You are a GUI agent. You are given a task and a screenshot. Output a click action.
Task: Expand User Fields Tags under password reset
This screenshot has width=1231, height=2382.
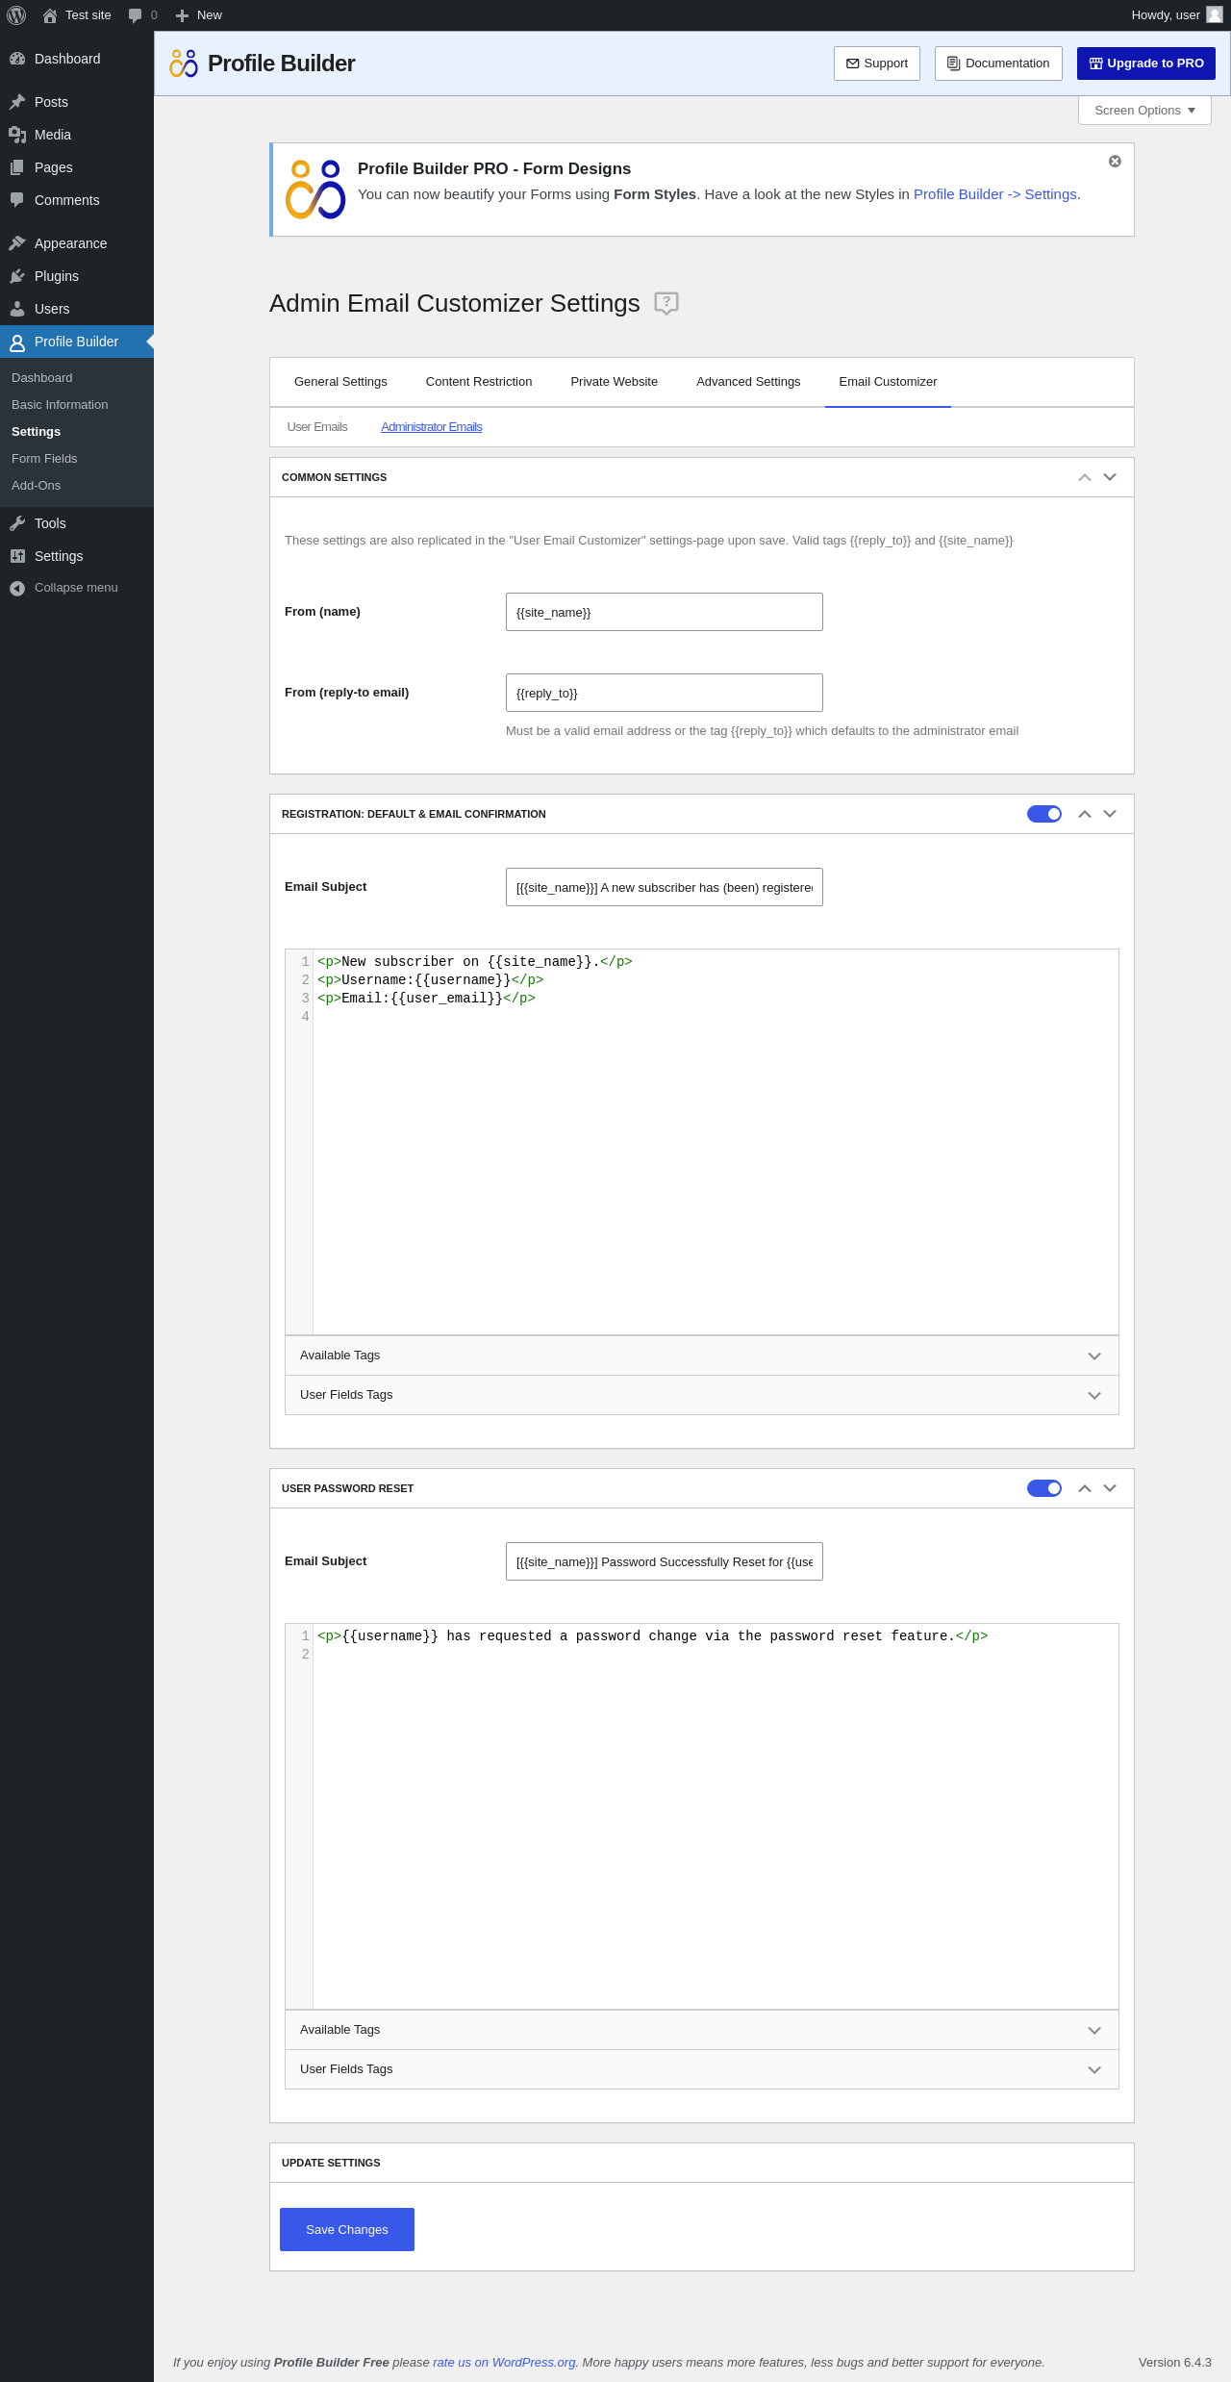702,2069
